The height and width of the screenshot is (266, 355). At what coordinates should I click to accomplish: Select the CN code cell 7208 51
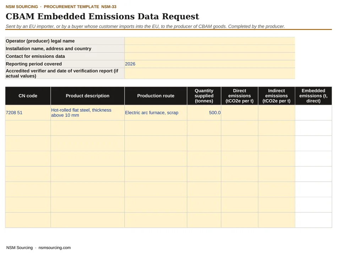pyautogui.click(x=28, y=113)
